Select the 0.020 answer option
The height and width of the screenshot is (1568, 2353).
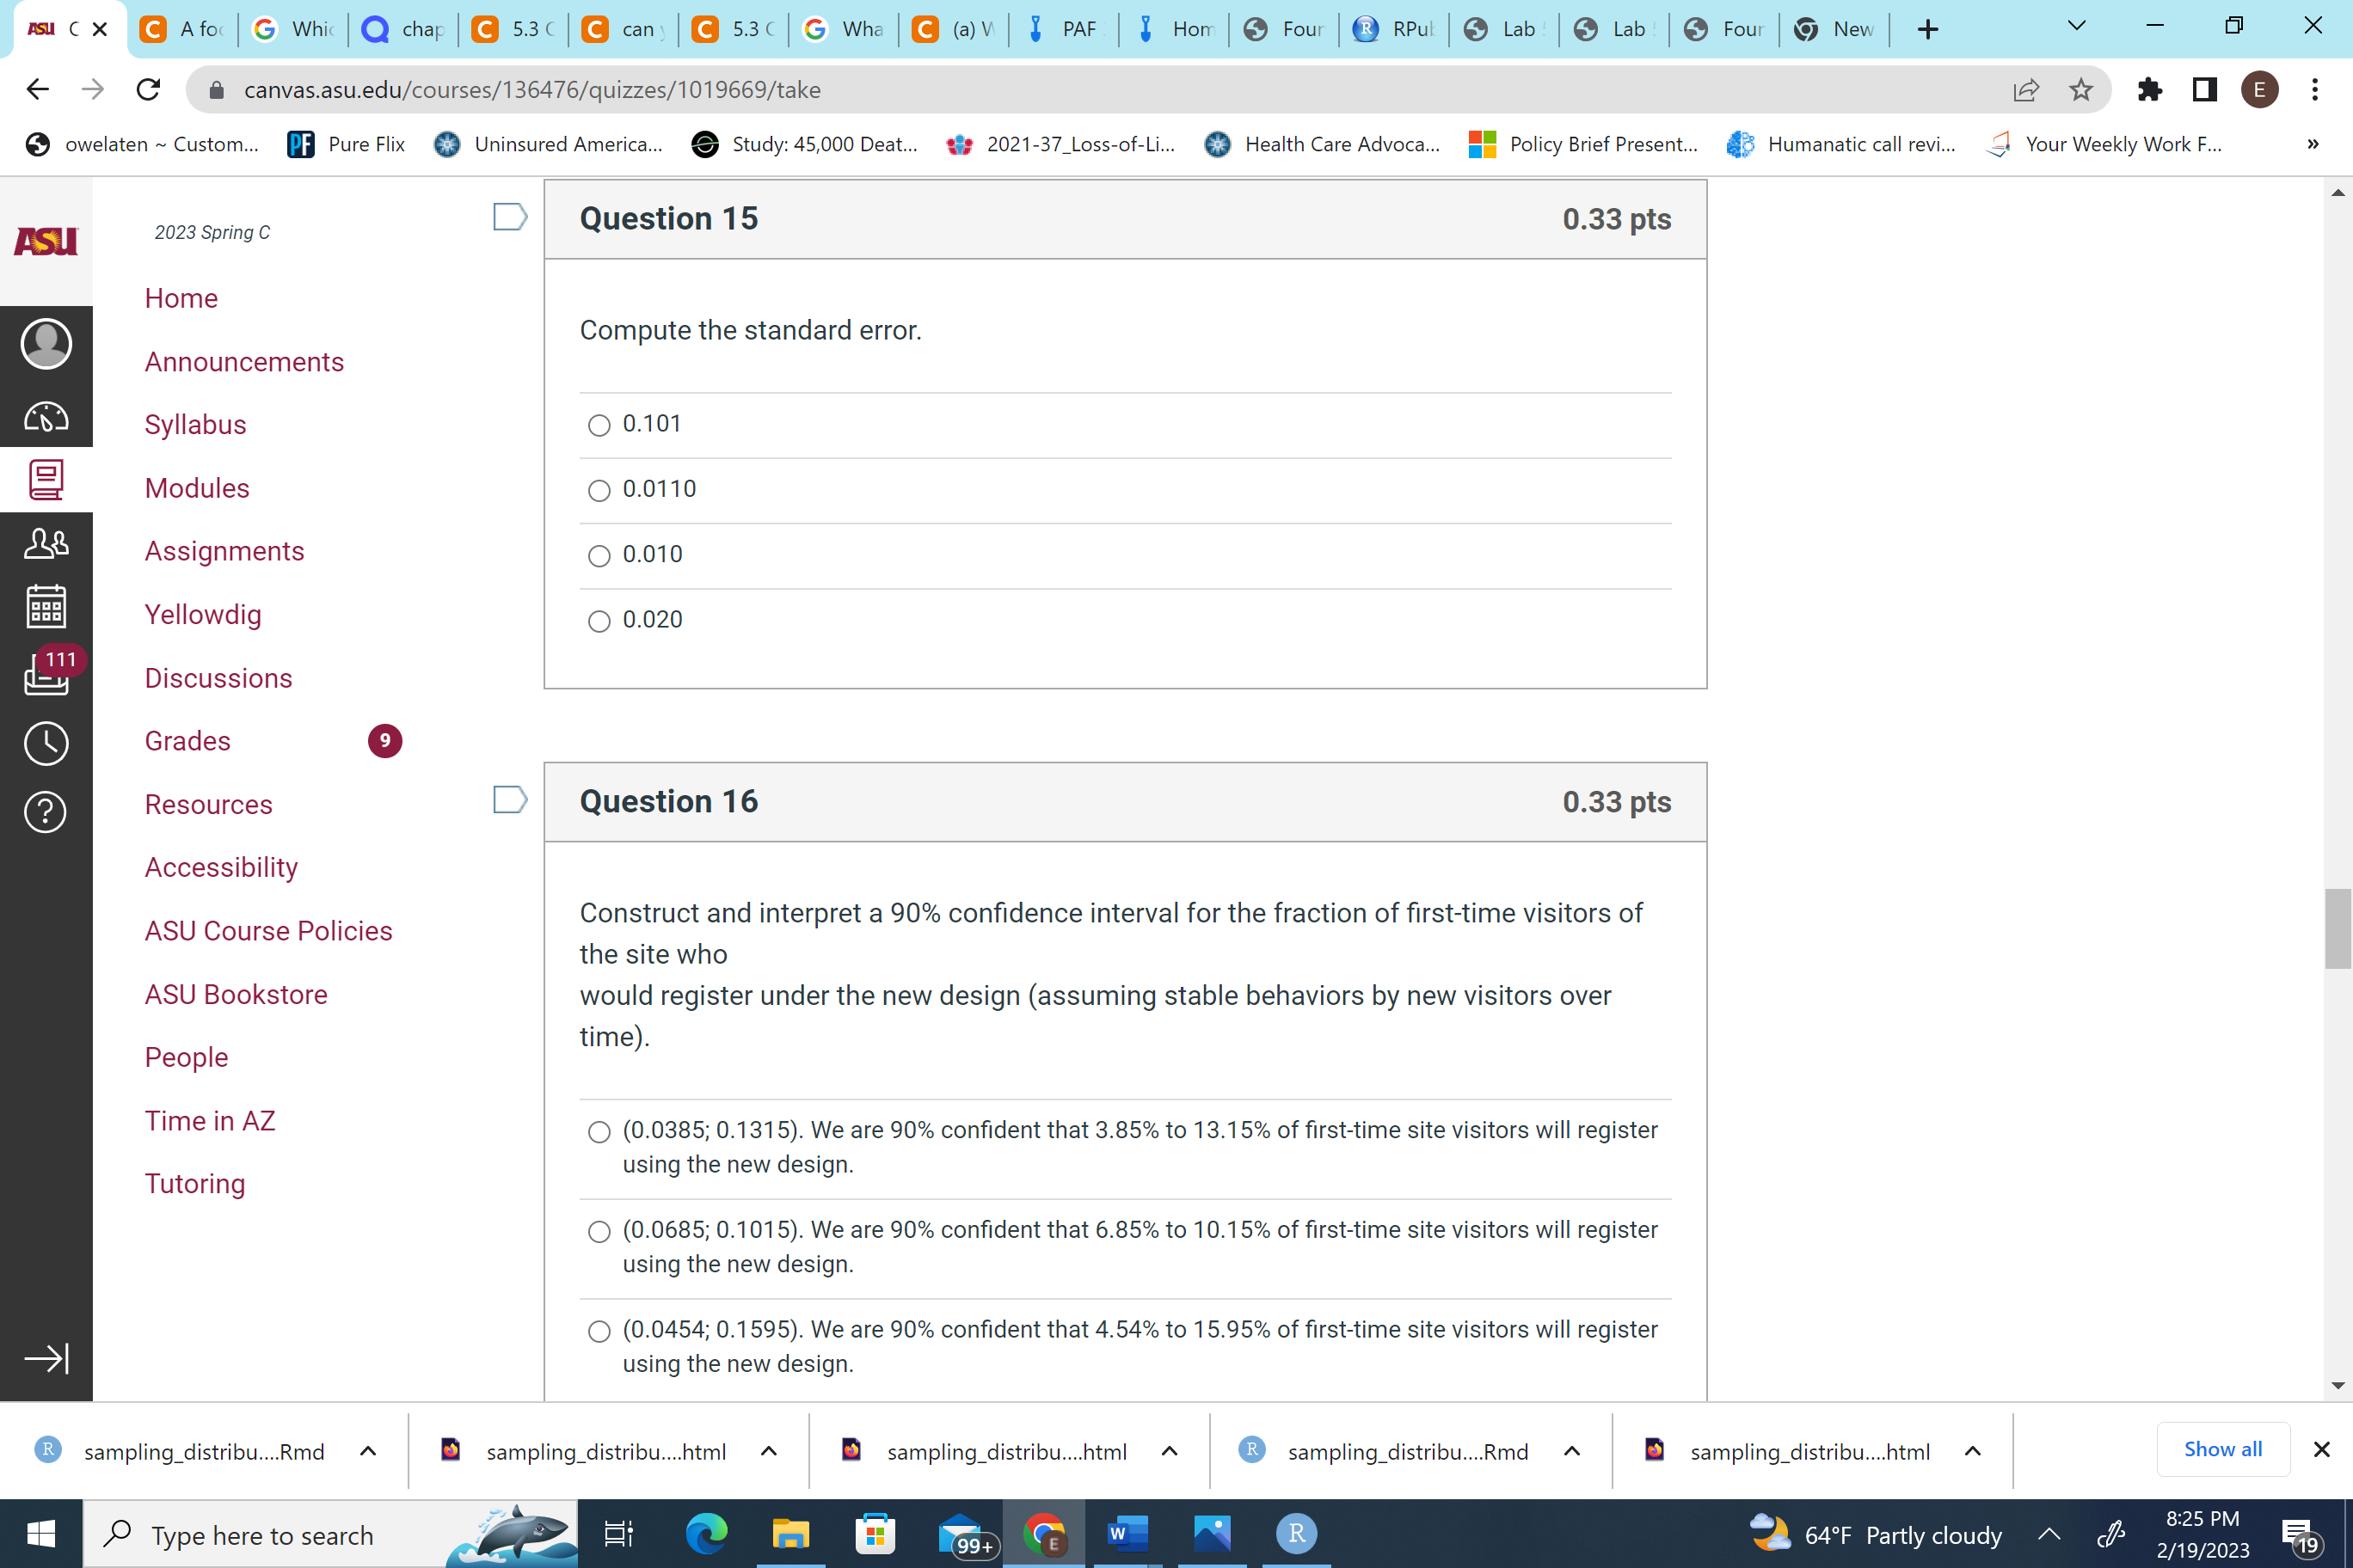point(599,621)
